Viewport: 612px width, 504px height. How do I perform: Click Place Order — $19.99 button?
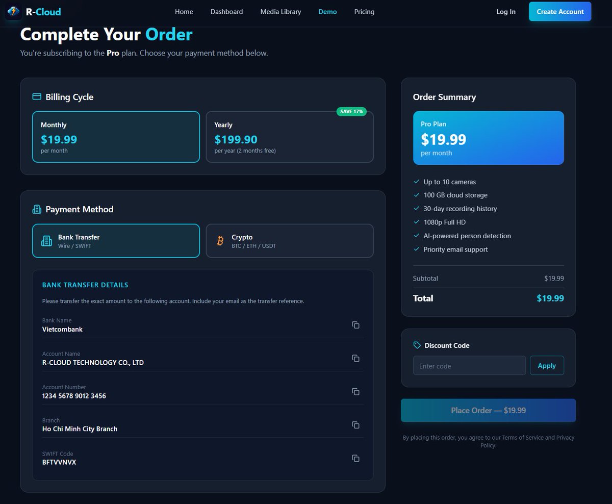488,410
